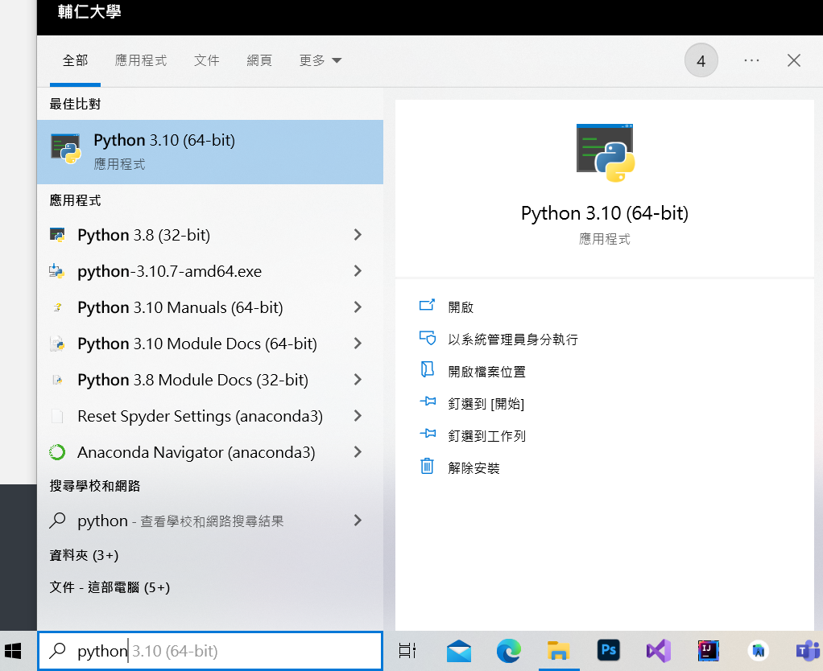Click 開啟檔案位置
This screenshot has width=823, height=671.
tap(486, 372)
